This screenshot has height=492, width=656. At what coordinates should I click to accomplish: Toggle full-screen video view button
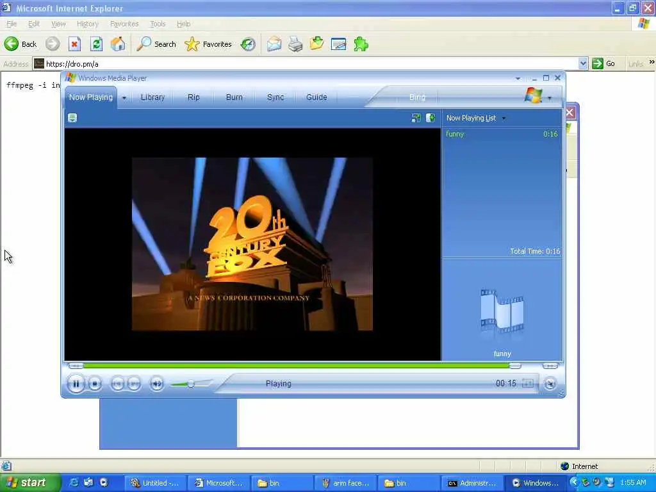pyautogui.click(x=528, y=383)
